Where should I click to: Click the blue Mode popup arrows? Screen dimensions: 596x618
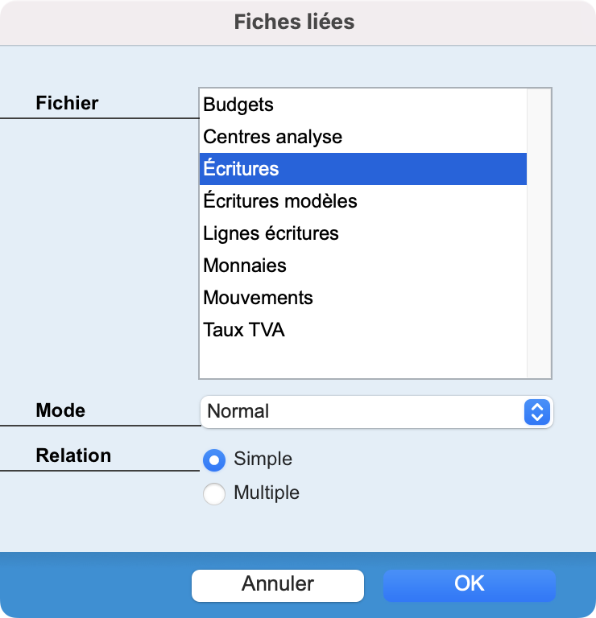[537, 412]
